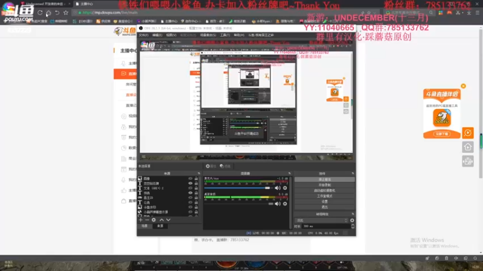Screen dimensions: 483x271
Task: Click the browser search magnifier icon
Action: [x=431, y=13]
